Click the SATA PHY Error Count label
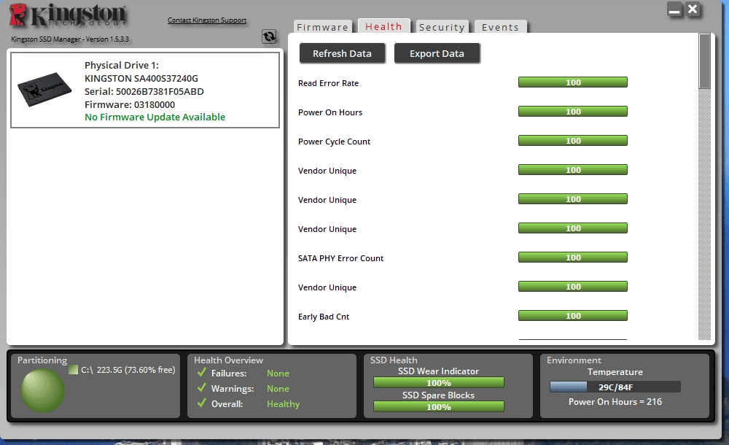This screenshot has height=445, width=729. point(340,258)
